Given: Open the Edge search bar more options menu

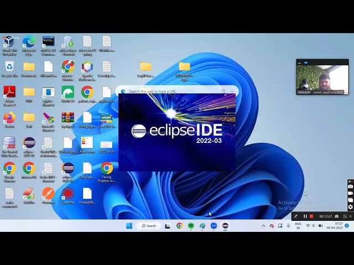Looking at the screenshot, I should pos(232,91).
